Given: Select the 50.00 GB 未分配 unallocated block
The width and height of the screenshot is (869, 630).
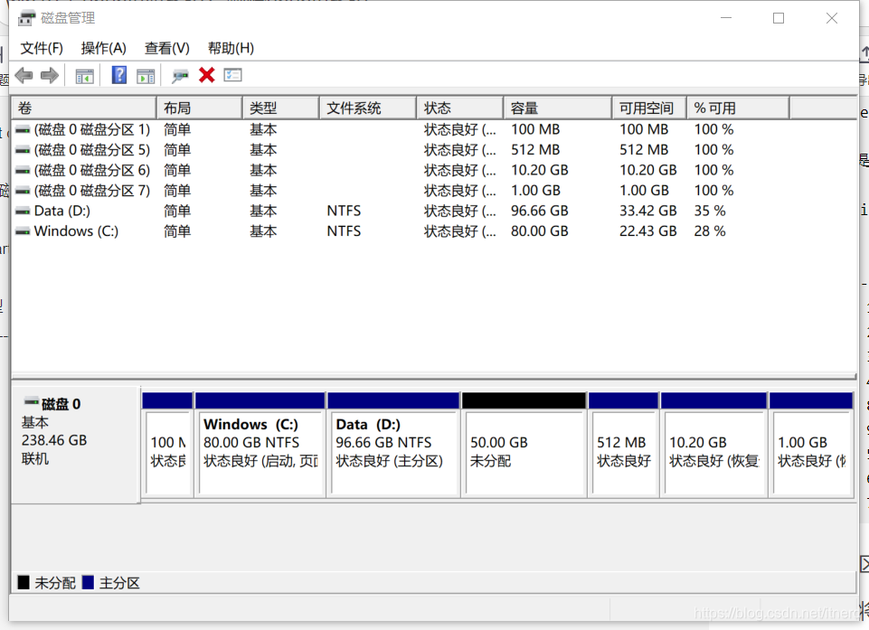Looking at the screenshot, I should tap(524, 444).
